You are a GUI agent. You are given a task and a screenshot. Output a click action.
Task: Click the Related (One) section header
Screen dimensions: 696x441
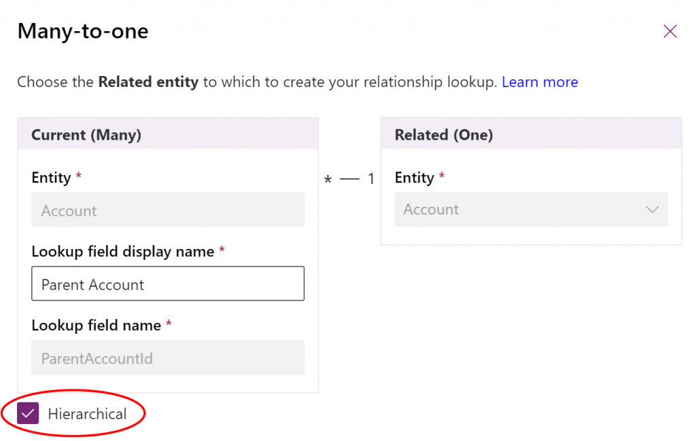444,134
